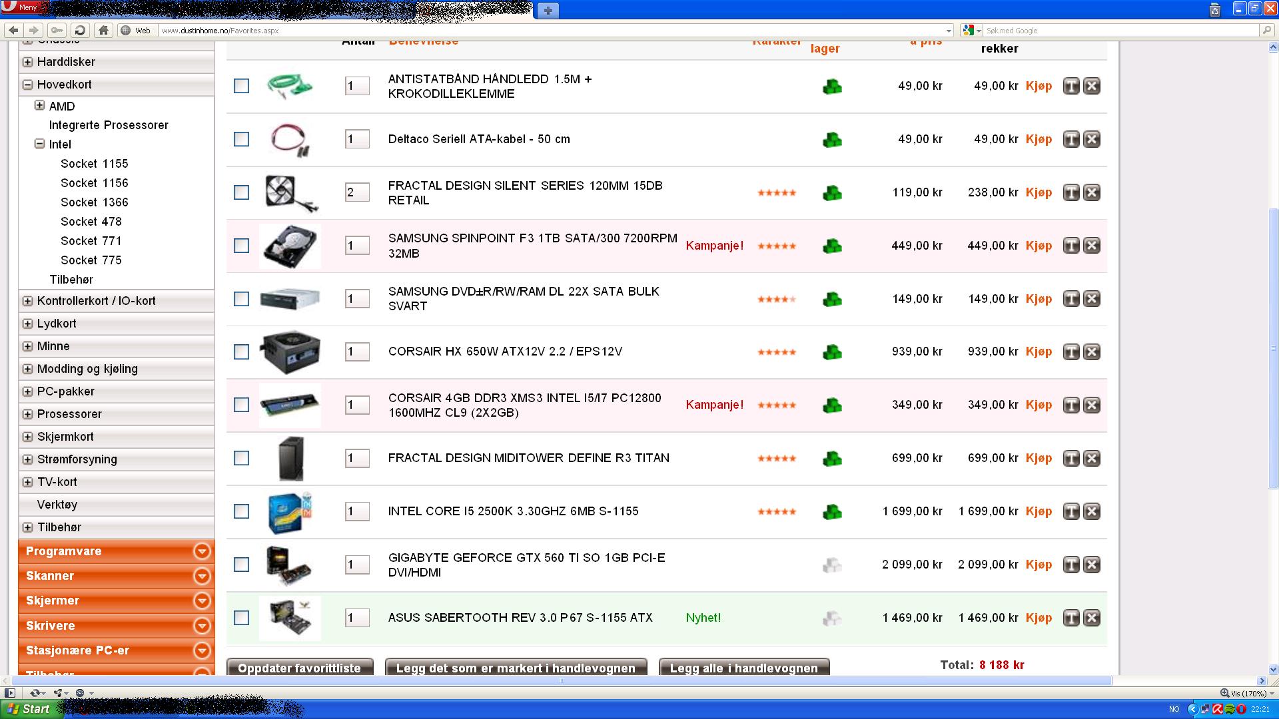Click in-stock icon for Corsair HX 650W
Viewport: 1279px width, 719px height.
point(832,352)
